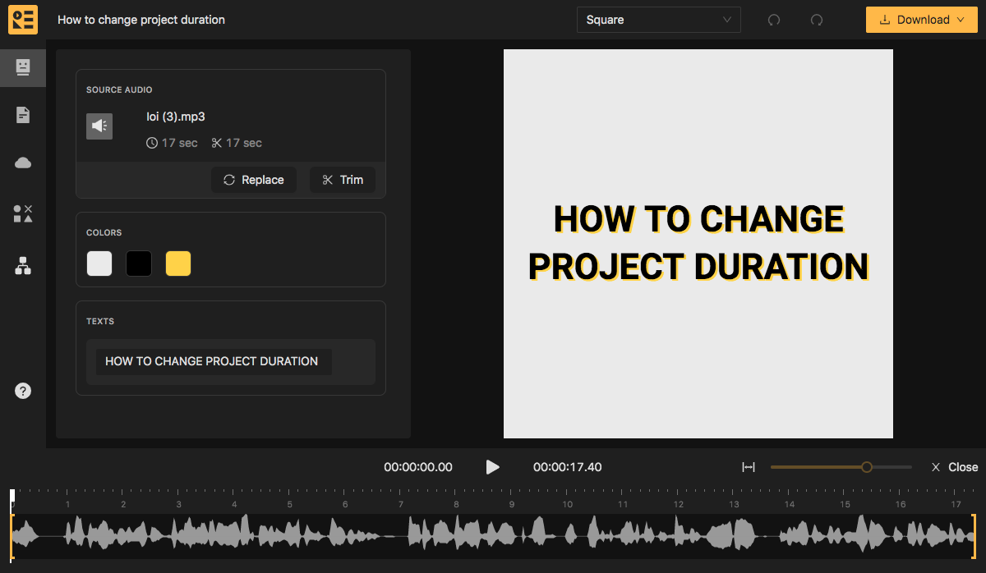
Task: Open the help question mark icon
Action: pos(23,391)
